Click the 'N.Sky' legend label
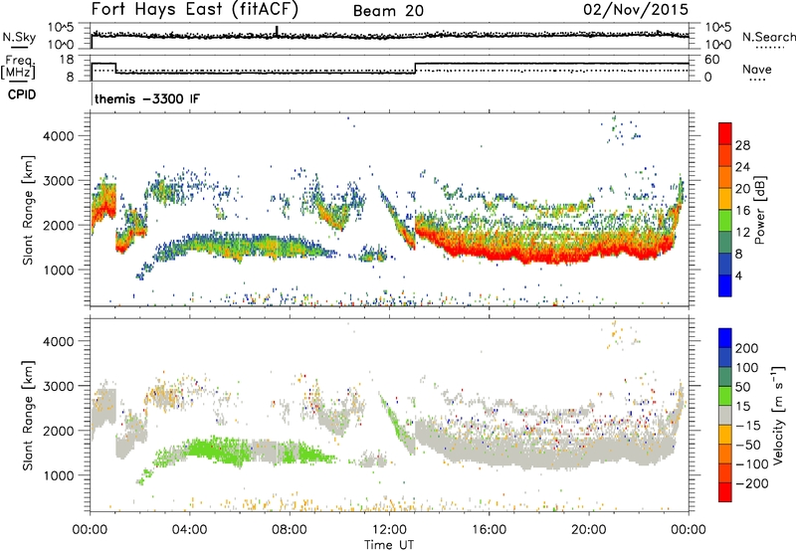The height and width of the screenshot is (551, 796). 19,37
